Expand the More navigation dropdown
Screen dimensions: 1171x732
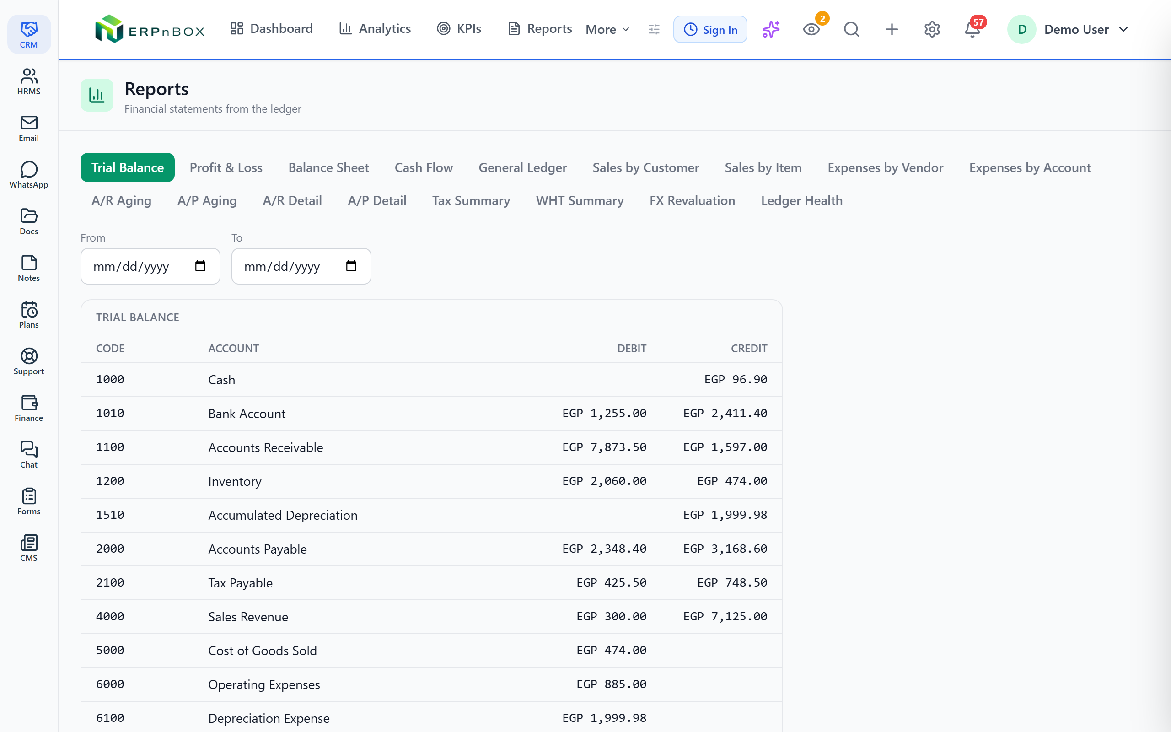608,29
